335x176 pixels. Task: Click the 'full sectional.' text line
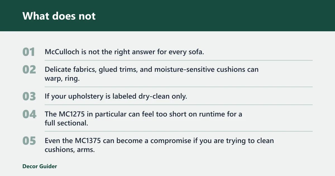(x=66, y=123)
